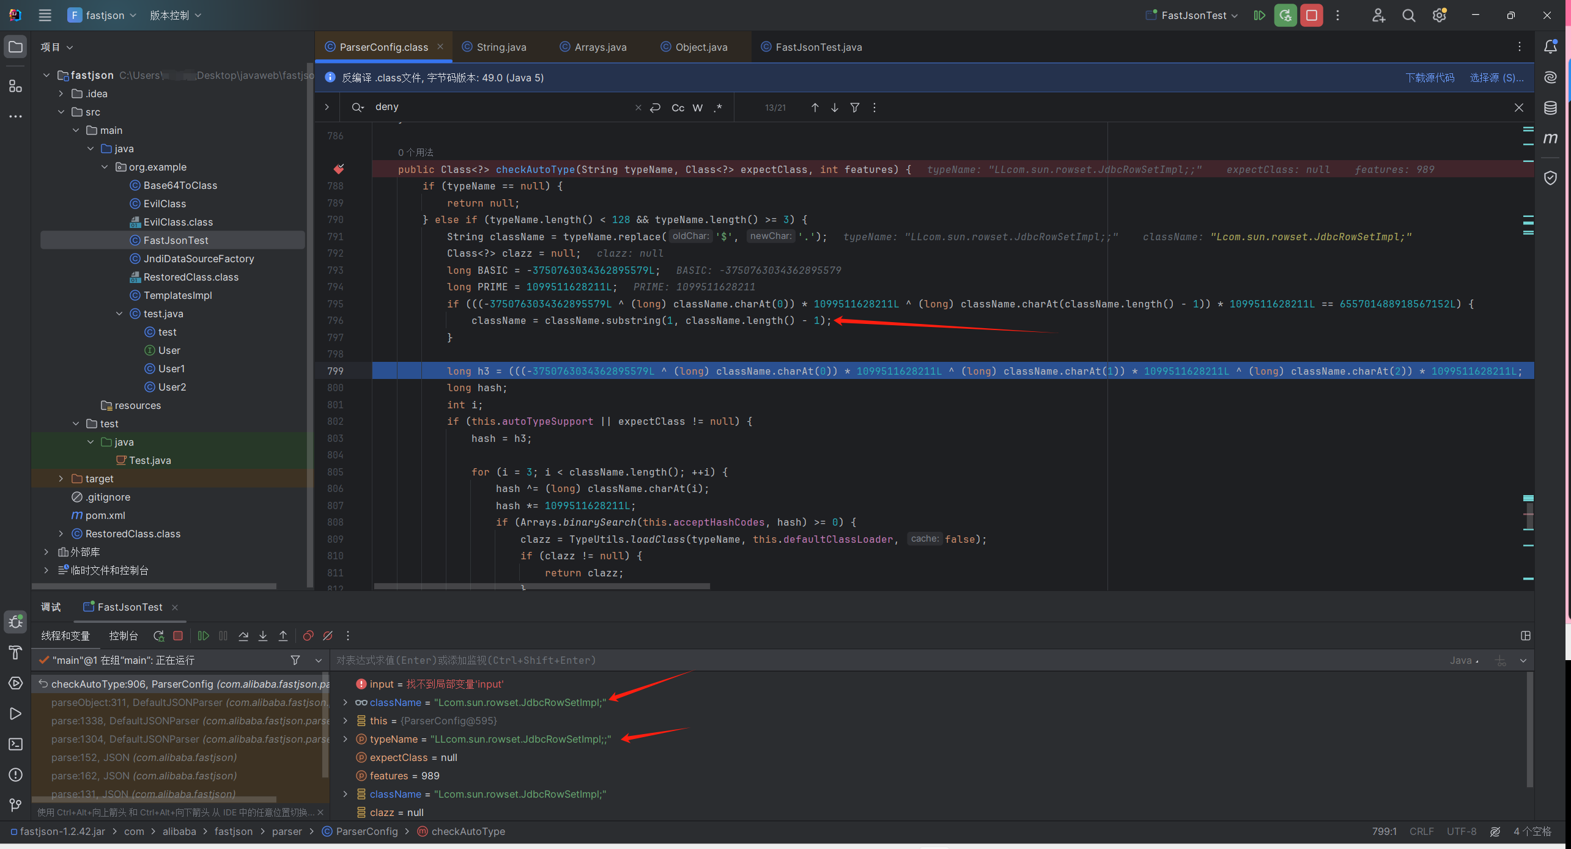
Task: Toggle Regex option in search bar
Action: click(x=717, y=108)
